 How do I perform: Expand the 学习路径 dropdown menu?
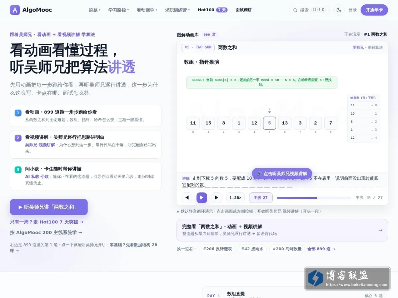pyautogui.click(x=118, y=10)
